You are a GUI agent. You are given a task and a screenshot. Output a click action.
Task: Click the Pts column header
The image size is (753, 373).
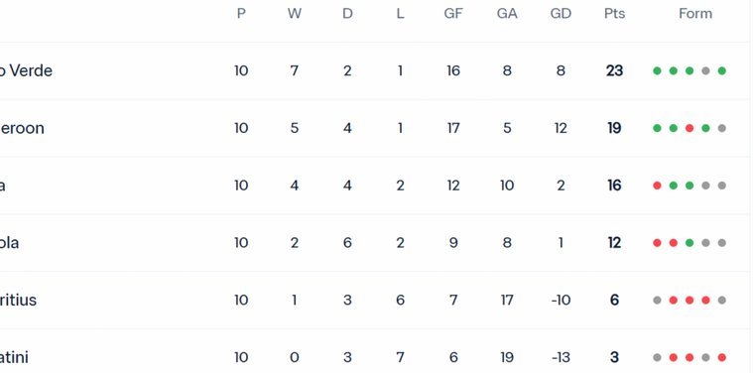click(614, 14)
